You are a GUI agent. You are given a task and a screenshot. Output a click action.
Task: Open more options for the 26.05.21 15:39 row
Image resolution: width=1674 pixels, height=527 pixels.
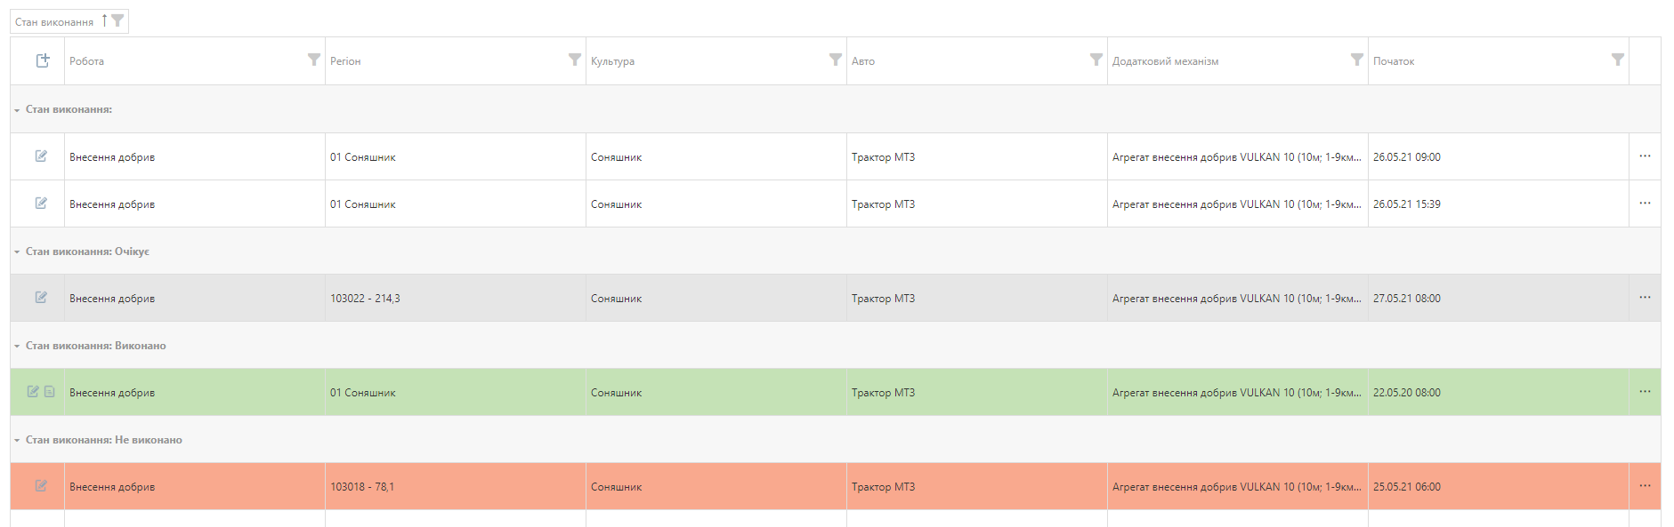(x=1645, y=204)
